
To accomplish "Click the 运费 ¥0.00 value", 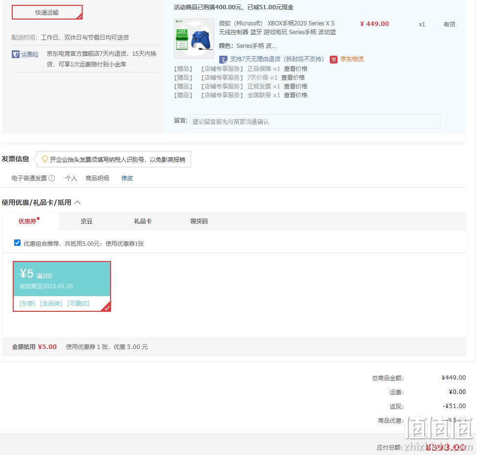I will 457,392.
